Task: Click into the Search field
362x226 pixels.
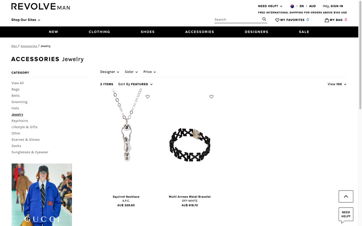Action: tap(238, 20)
